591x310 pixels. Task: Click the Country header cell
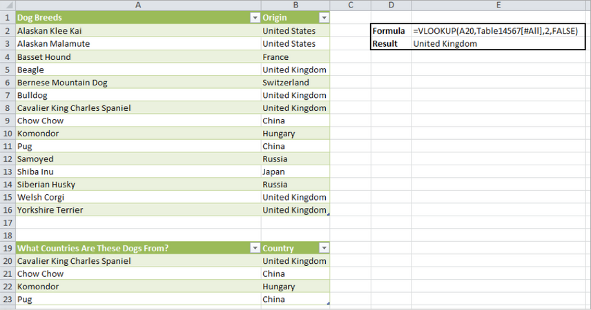[x=295, y=248]
